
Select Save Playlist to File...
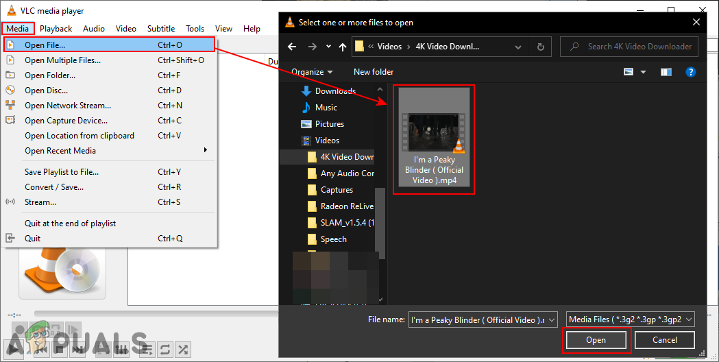tap(109, 172)
